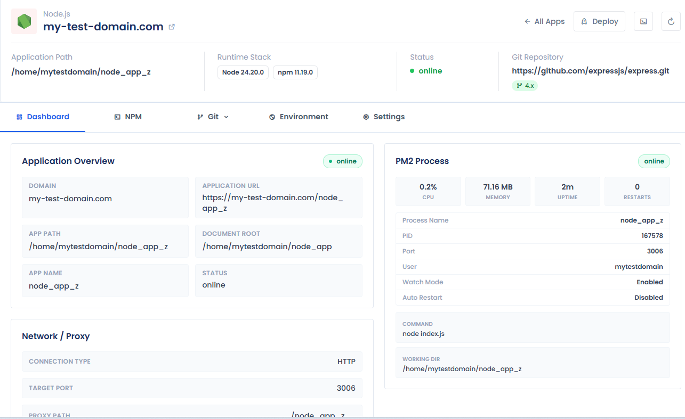The height and width of the screenshot is (419, 685).
Task: Click the Port row value 3006
Action: coord(655,251)
